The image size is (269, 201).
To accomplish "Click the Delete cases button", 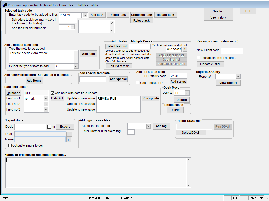I will 175,110.
